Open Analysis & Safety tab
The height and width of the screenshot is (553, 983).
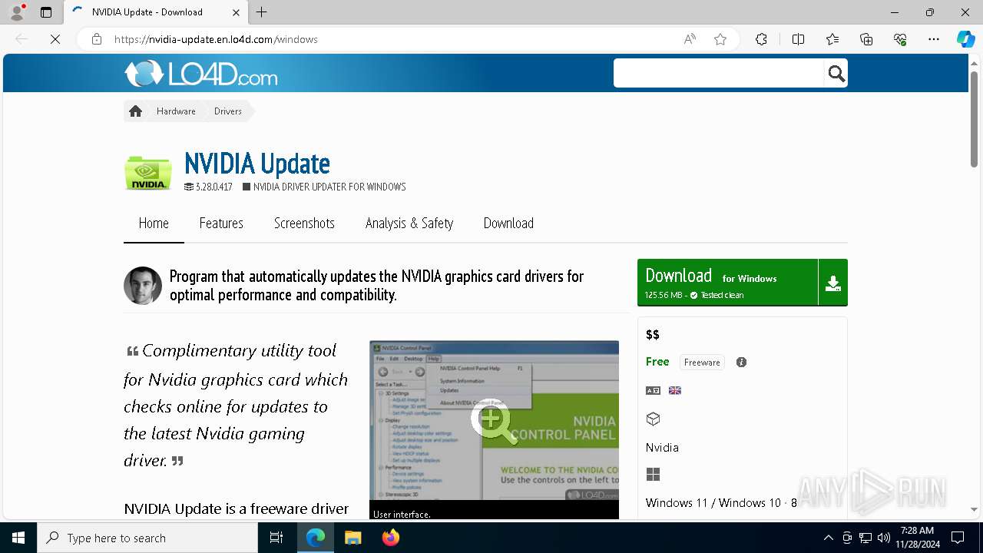[x=409, y=224]
